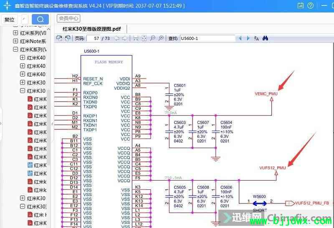Toggle the match-case A icon
The image size is (334, 228).
coord(256,38)
